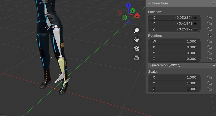Click Scale X field 1.000
The height and width of the screenshot is (116, 216).
point(174,77)
